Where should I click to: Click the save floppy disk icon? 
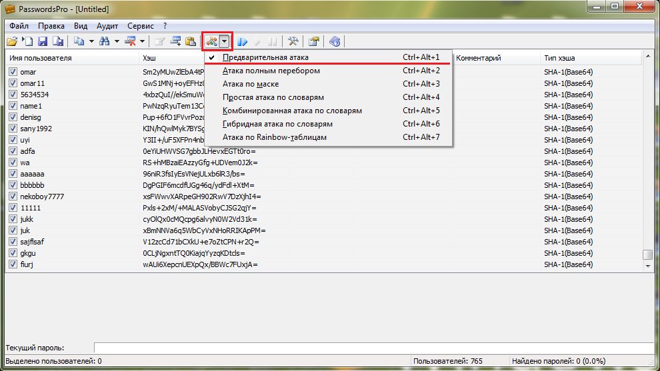click(x=42, y=42)
